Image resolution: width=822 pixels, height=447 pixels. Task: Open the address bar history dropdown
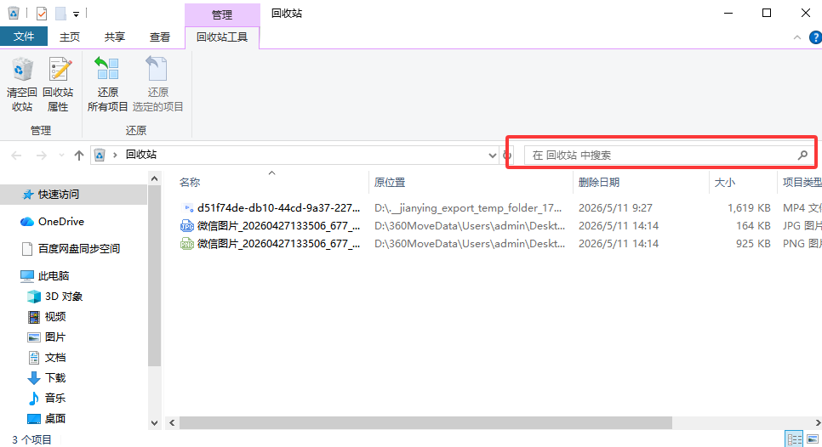pos(492,155)
